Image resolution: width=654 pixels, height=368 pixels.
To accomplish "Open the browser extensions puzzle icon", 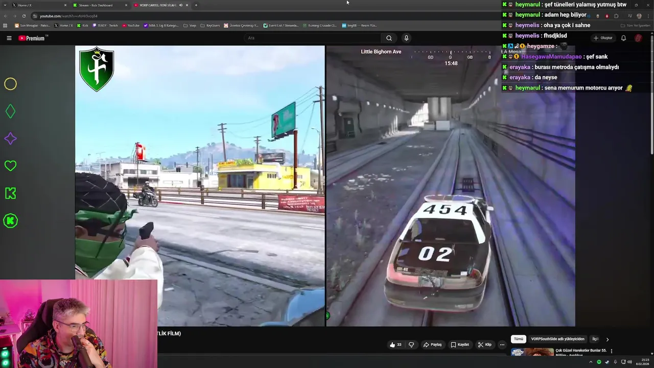I will point(616,16).
